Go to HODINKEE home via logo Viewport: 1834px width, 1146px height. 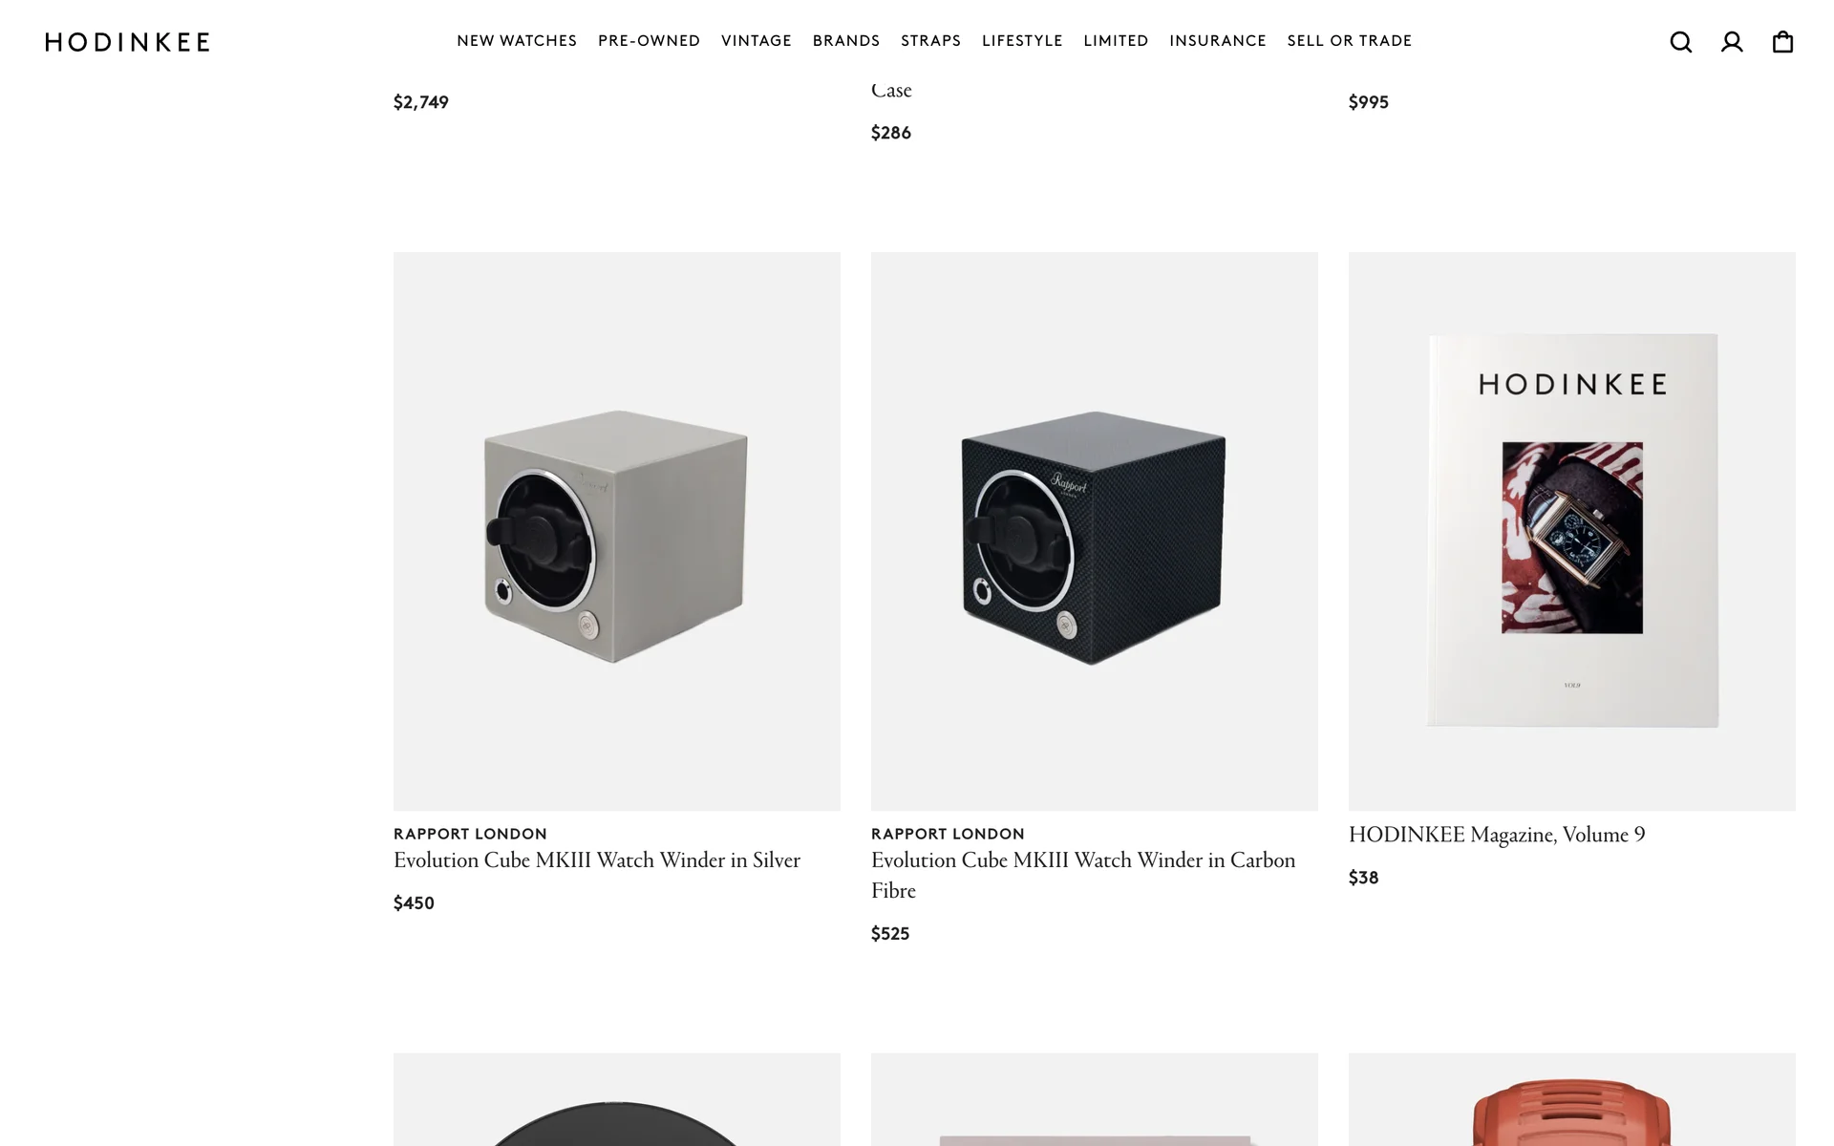pos(127,42)
